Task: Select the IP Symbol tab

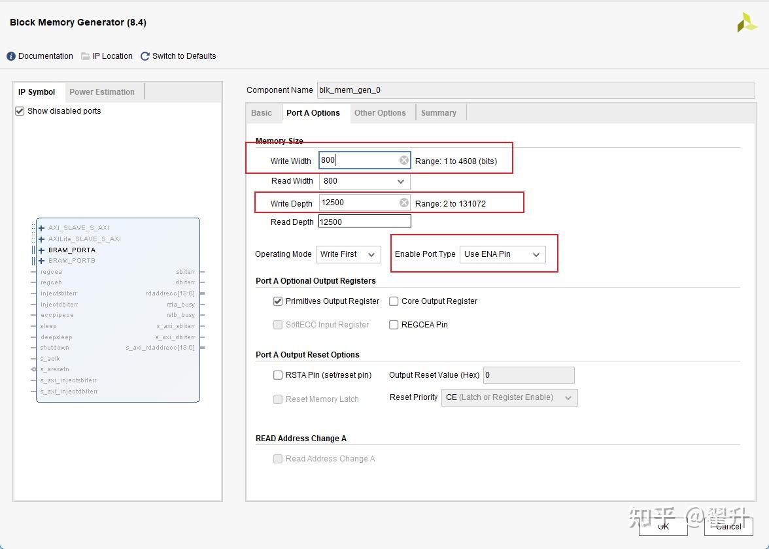Action: pyautogui.click(x=37, y=92)
